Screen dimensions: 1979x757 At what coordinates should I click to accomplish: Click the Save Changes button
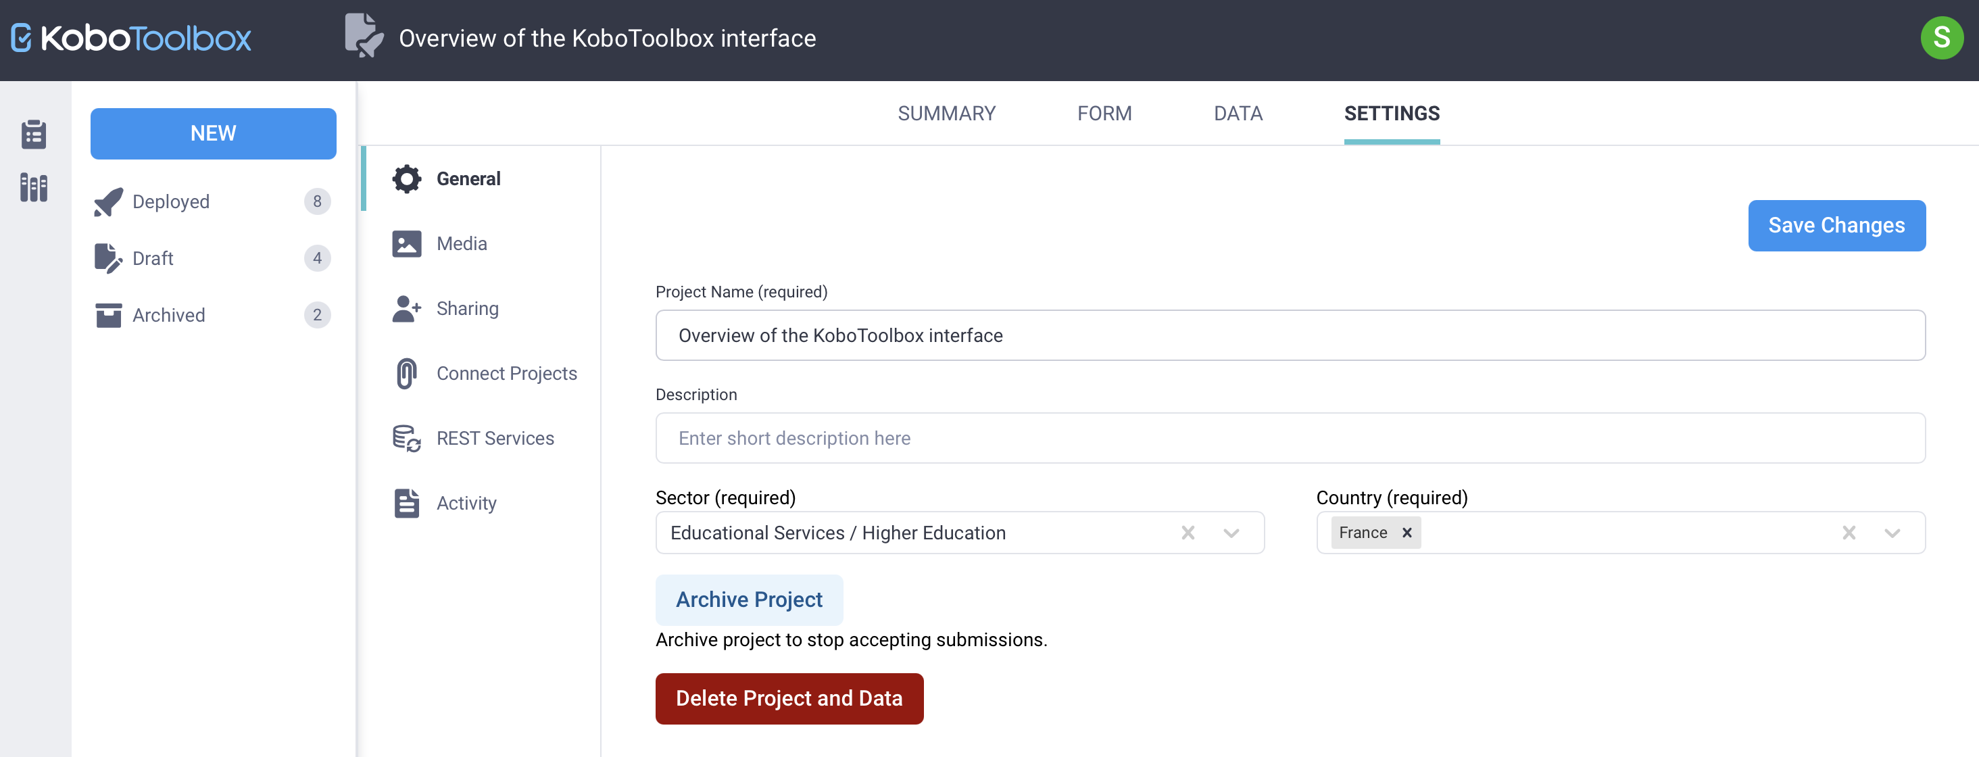1836,226
